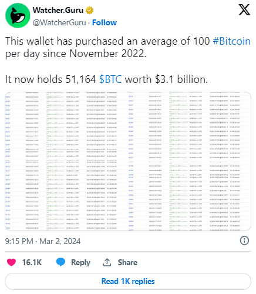Image resolution: width=256 pixels, height=294 pixels.
Task: Click the blue reply bubble icon
Action: [60, 262]
